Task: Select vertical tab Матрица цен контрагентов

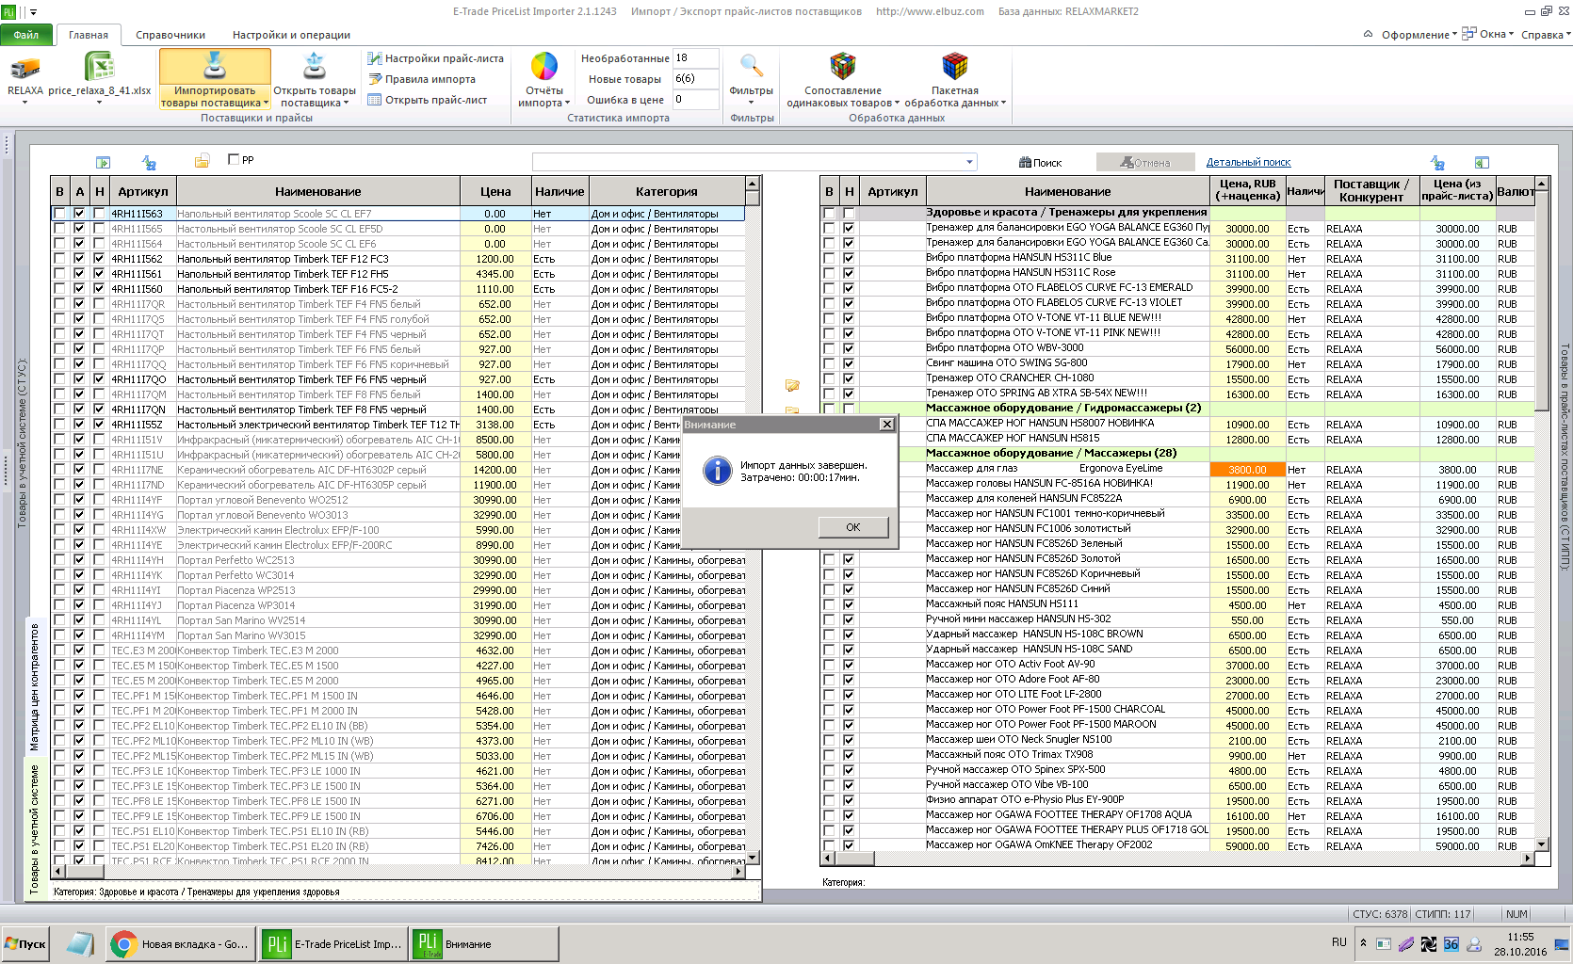Action: coord(34,687)
